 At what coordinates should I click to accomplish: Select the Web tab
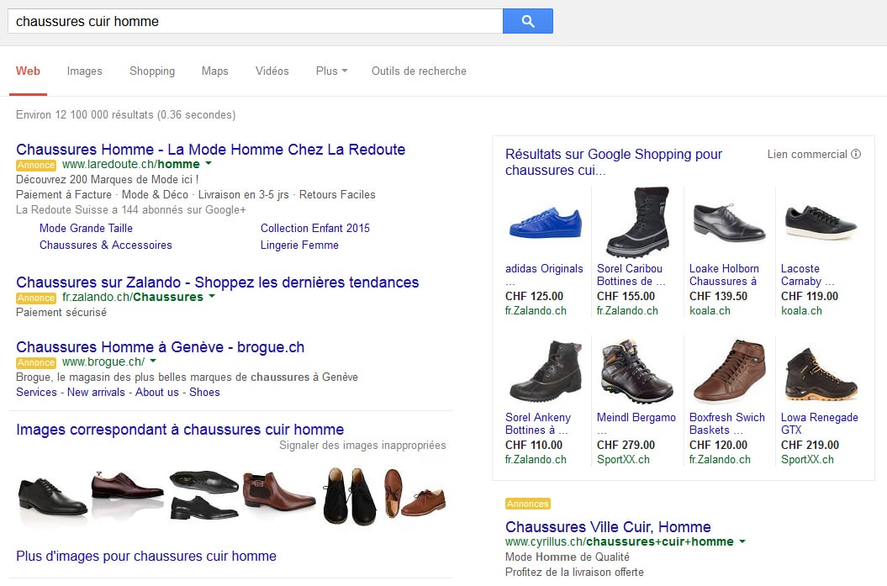pyautogui.click(x=28, y=71)
